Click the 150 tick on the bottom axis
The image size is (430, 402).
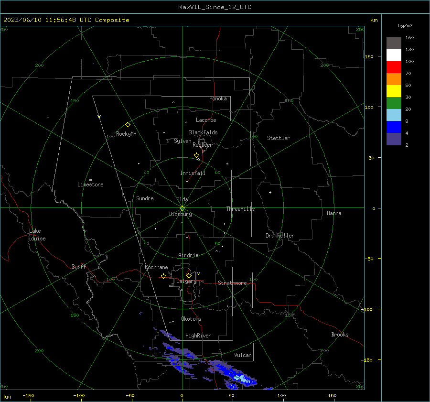coord(332,395)
